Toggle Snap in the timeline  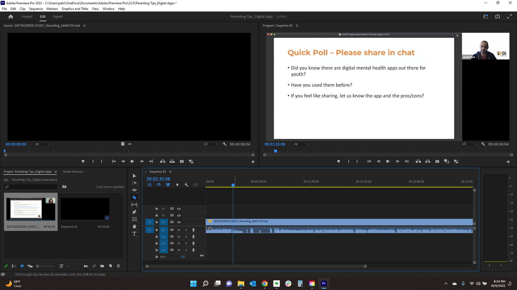click(x=159, y=185)
